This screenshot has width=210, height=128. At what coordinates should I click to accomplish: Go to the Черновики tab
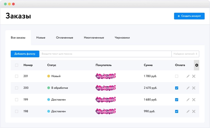pos(122,37)
